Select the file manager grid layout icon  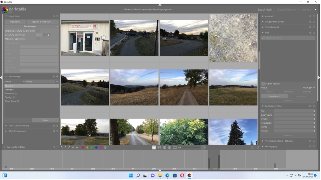(x=154, y=147)
